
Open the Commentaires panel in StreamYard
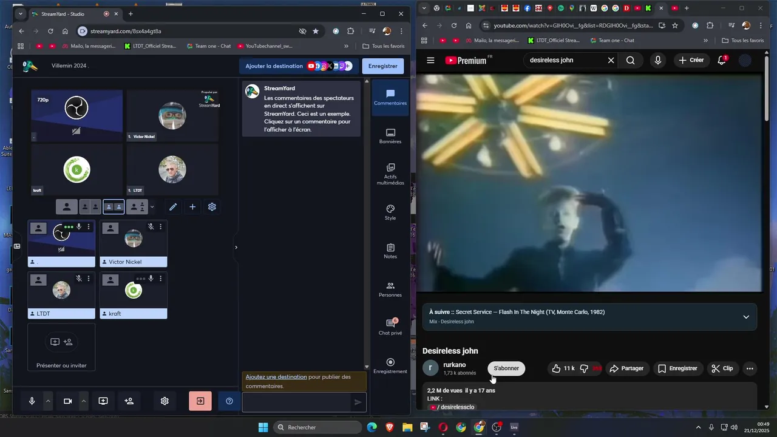pyautogui.click(x=390, y=98)
